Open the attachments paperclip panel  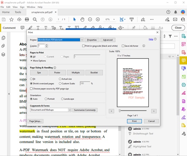click(x=3, y=46)
